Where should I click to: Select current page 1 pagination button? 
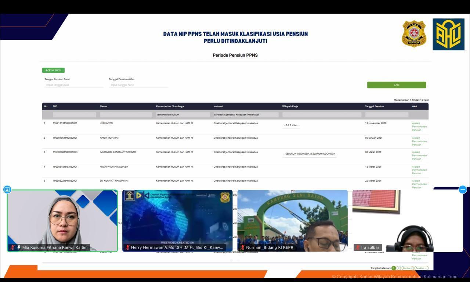pos(394,268)
